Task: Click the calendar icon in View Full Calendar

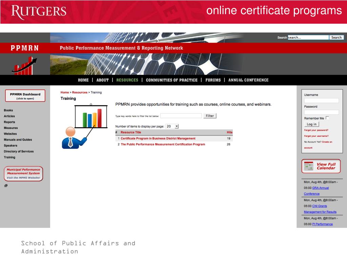Action: click(x=308, y=166)
